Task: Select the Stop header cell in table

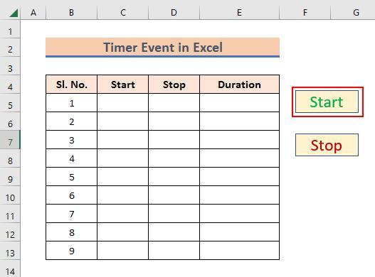Action: [174, 85]
